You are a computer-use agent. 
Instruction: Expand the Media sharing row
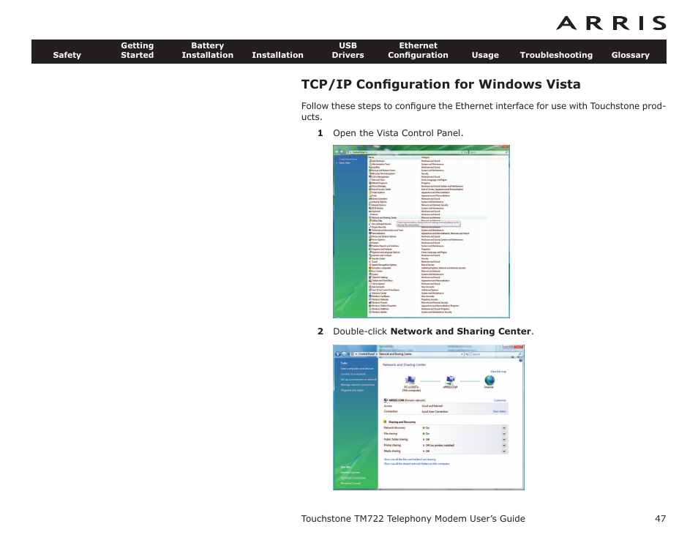504,451
